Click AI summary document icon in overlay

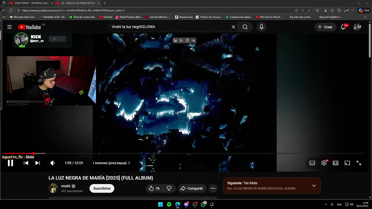[187, 40]
